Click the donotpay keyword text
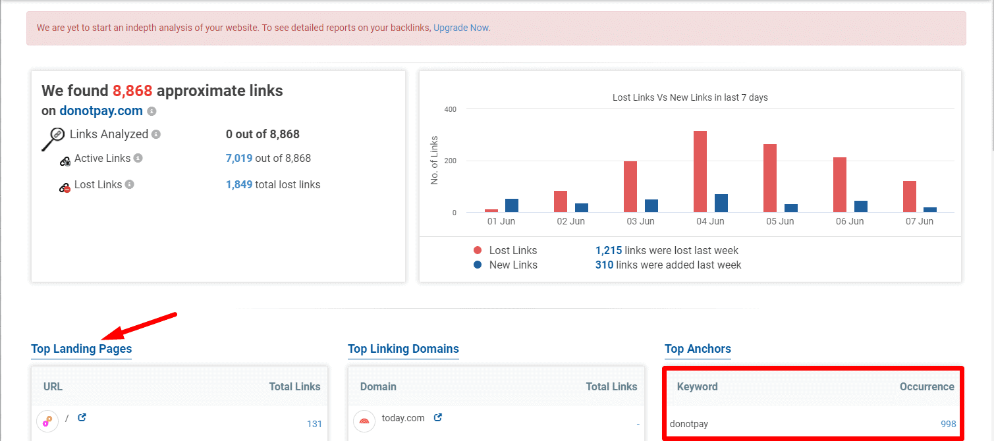Screen dimensions: 994x441 click(689, 424)
